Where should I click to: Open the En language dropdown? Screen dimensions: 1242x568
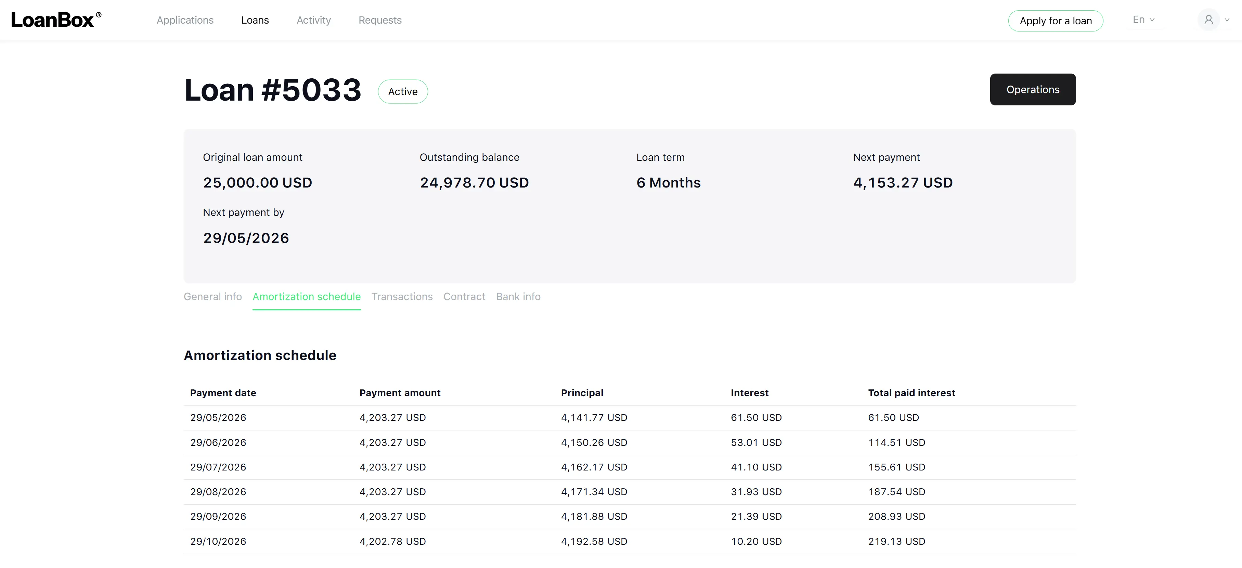(1144, 20)
